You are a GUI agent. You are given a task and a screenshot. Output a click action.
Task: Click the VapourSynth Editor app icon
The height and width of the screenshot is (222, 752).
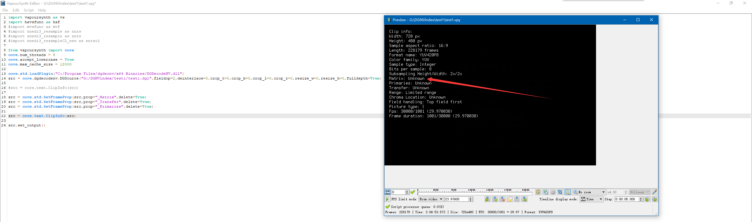(3, 3)
